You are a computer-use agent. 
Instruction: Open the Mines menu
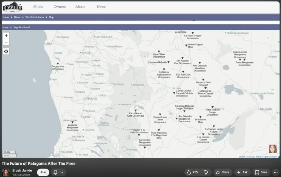tap(38, 7)
